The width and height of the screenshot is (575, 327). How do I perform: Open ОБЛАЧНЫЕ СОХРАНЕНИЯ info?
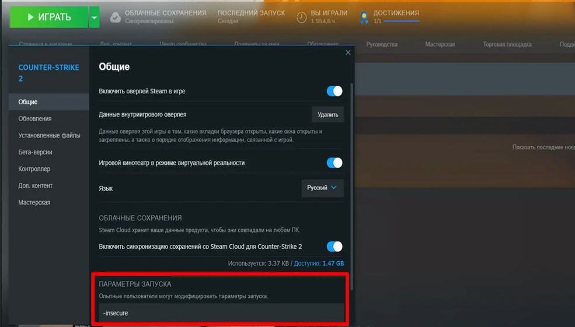[x=165, y=13]
